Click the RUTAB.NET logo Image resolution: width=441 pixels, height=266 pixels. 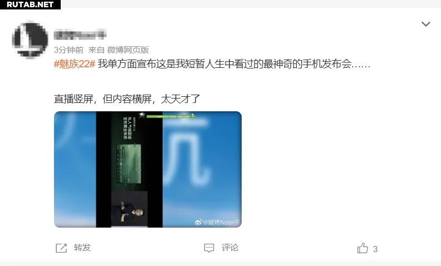(30, 4)
